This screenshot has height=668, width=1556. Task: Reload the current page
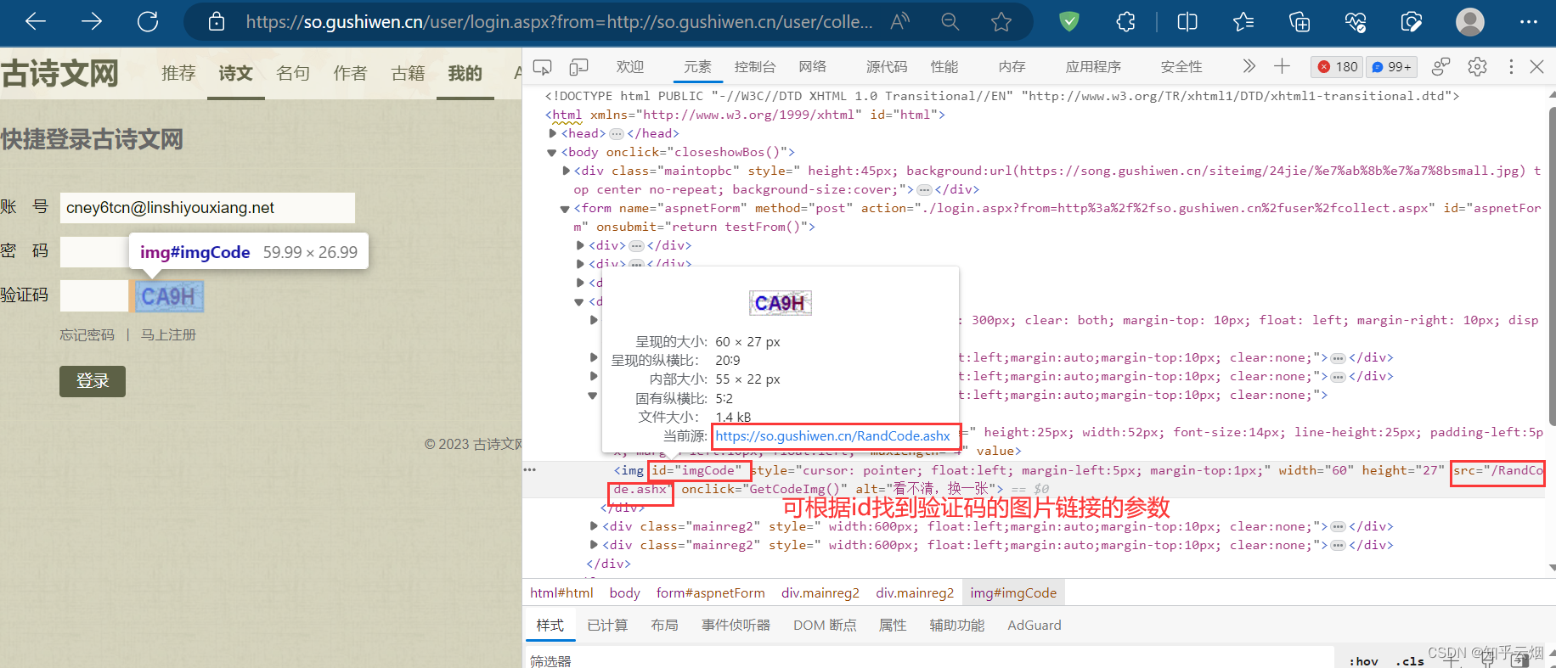(148, 21)
